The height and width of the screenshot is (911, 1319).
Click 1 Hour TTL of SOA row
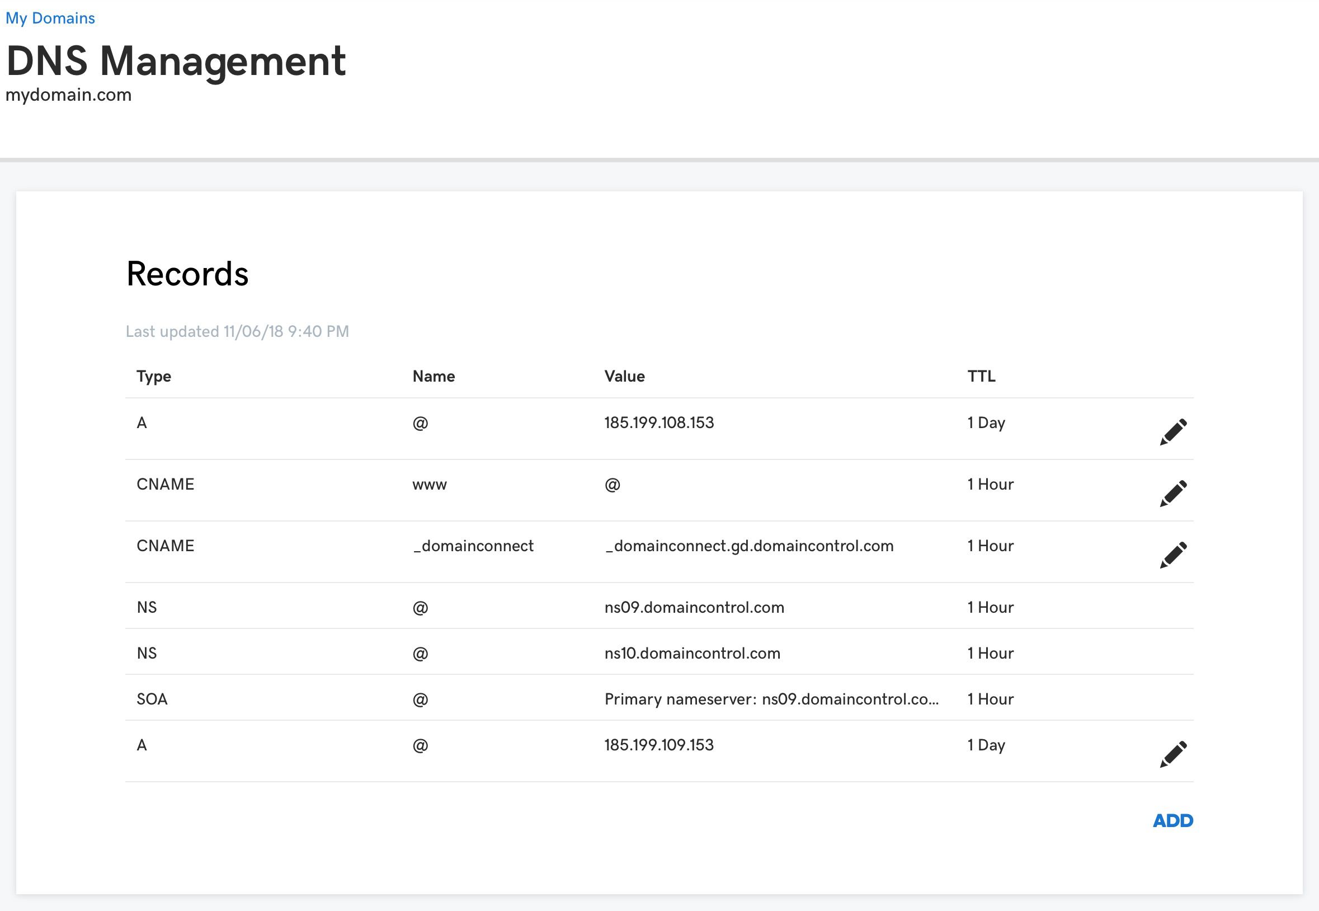point(991,699)
